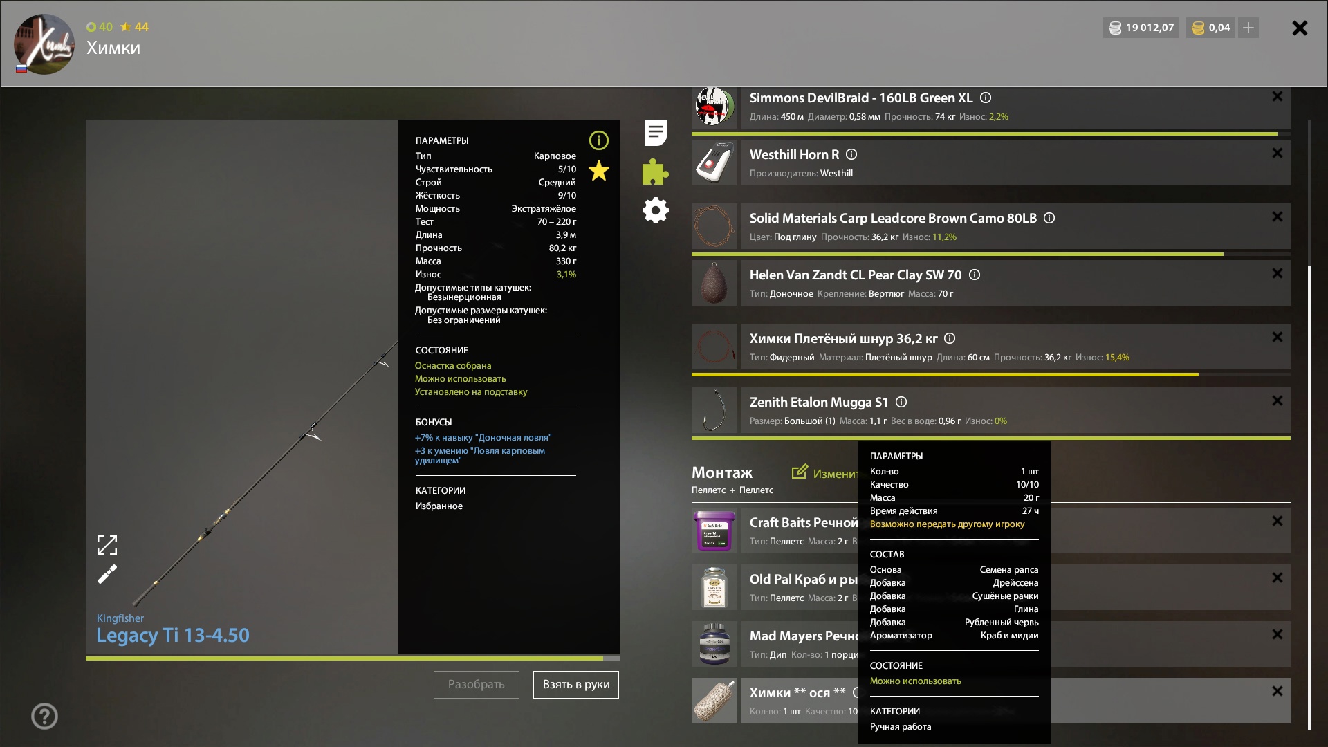Open the green puzzle piece components icon
Image resolution: width=1328 pixels, height=747 pixels.
pyautogui.click(x=655, y=172)
